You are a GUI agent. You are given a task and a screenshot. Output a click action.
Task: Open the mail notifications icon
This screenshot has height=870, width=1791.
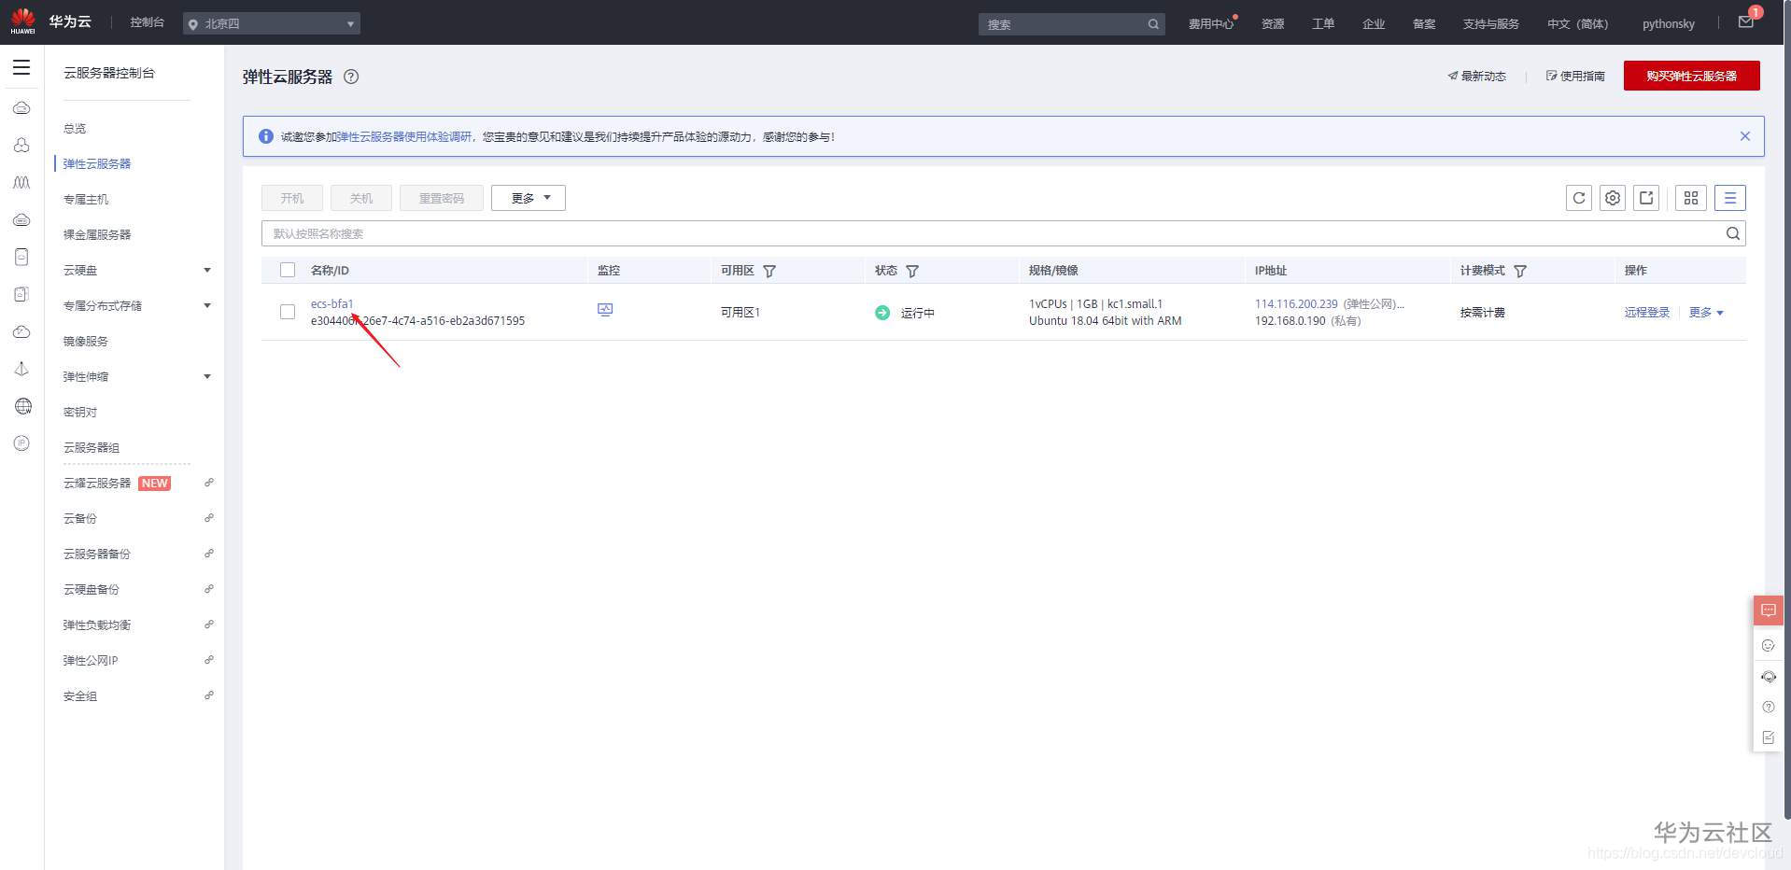tap(1745, 22)
